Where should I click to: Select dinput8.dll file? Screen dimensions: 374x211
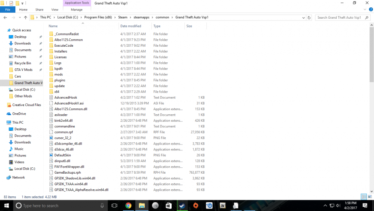pos(62,161)
